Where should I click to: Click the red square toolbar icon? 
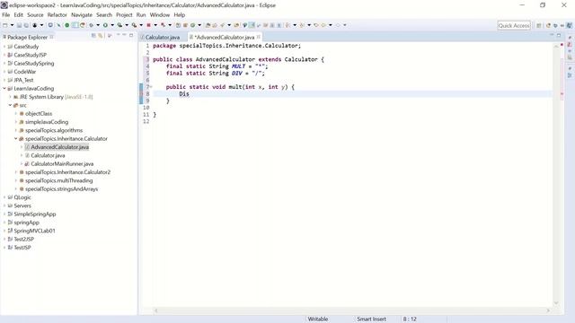coord(148,25)
